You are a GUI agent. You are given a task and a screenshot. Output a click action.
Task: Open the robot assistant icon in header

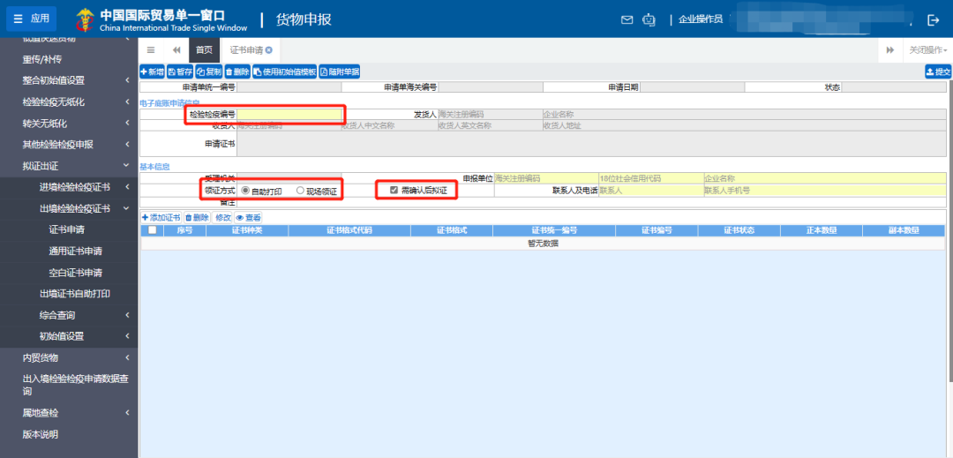(x=649, y=19)
